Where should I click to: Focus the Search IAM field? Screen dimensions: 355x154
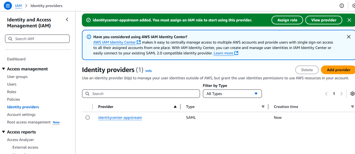click(37, 39)
